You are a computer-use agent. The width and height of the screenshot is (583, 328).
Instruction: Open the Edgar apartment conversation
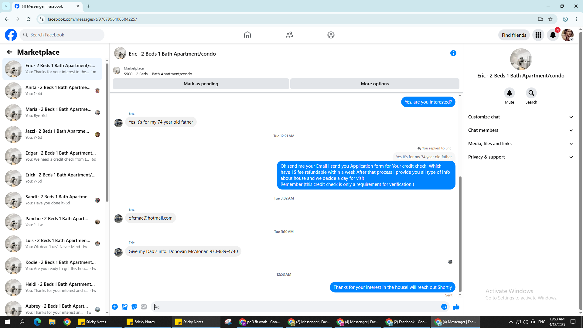pyautogui.click(x=53, y=156)
